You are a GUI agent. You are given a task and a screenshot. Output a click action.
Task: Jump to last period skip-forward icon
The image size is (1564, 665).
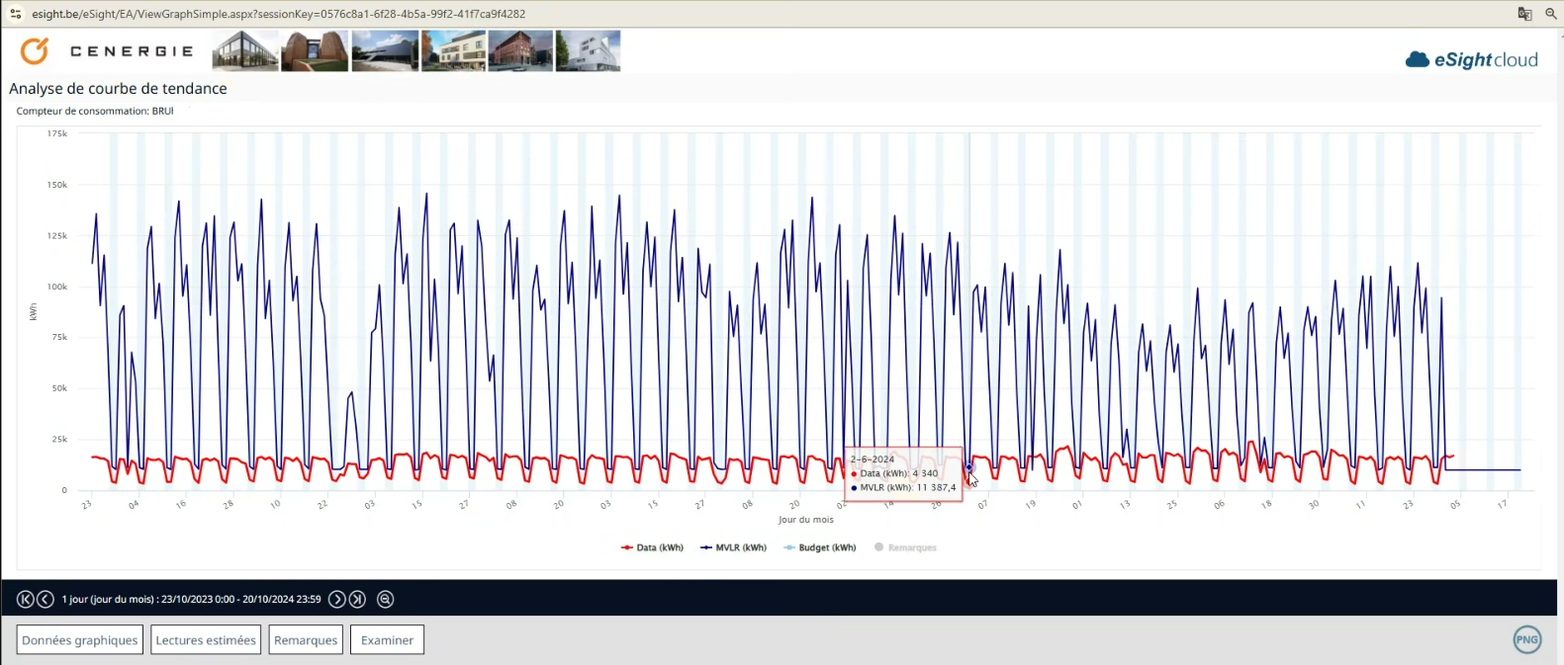click(357, 599)
